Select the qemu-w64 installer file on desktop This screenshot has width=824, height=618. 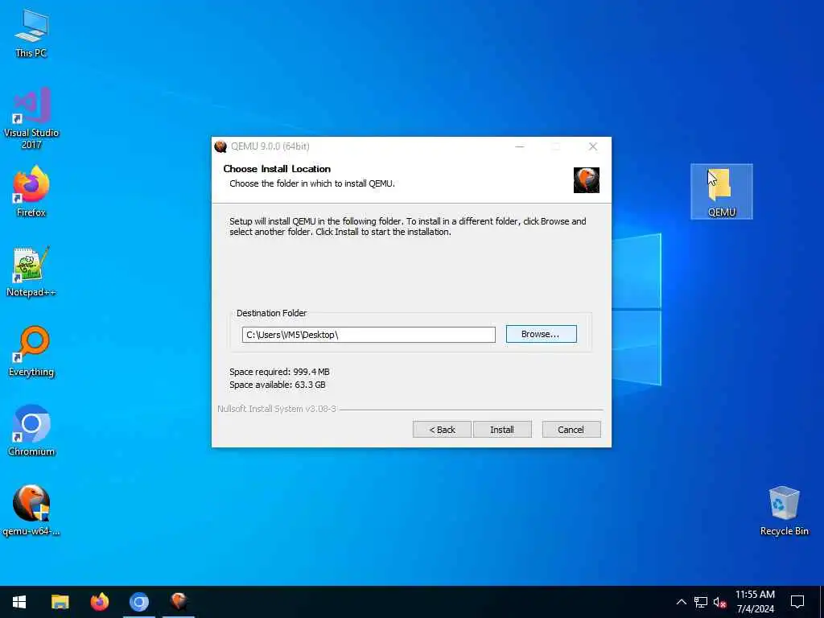coord(31,510)
